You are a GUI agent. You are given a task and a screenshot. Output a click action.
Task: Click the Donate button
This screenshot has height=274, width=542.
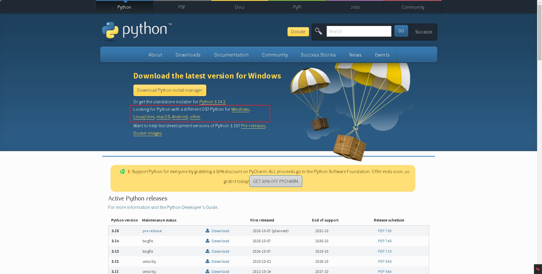click(298, 32)
